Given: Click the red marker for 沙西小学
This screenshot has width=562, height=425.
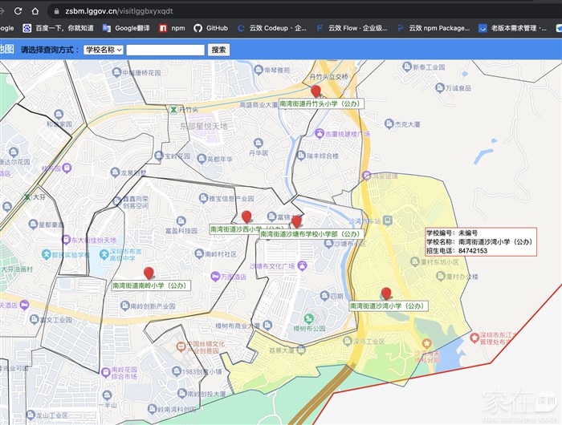Looking at the screenshot, I should 246,217.
